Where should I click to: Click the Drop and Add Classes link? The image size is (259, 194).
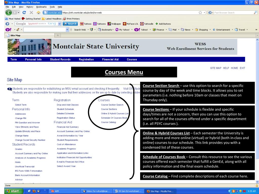(68, 105)
